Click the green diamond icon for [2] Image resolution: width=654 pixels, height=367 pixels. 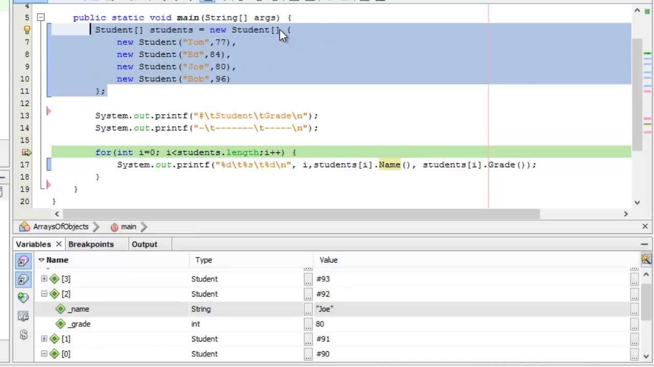pos(55,294)
